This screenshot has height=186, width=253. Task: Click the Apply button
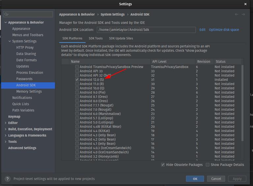tap(237, 179)
